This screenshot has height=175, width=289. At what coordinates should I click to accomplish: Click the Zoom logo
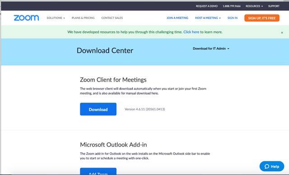[26, 18]
